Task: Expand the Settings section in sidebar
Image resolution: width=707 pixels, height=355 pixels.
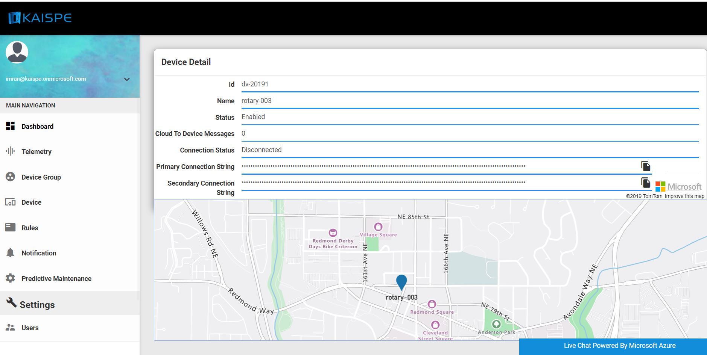Action: click(37, 305)
